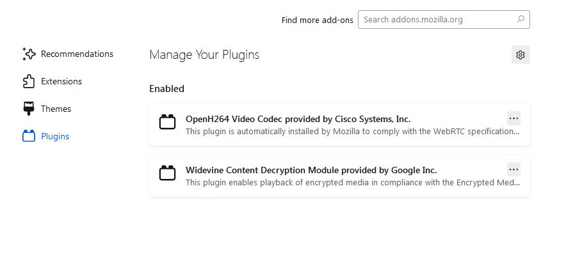The height and width of the screenshot is (262, 573).
Task: Click the Extensions puzzle piece icon
Action: (28, 82)
